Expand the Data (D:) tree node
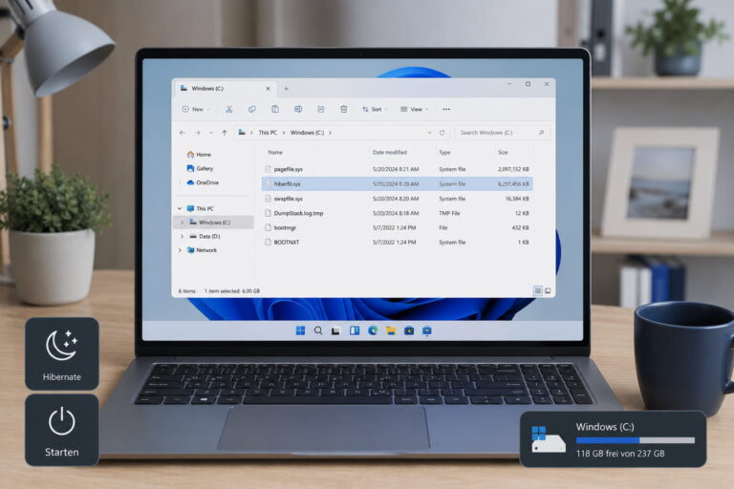 click(x=183, y=237)
